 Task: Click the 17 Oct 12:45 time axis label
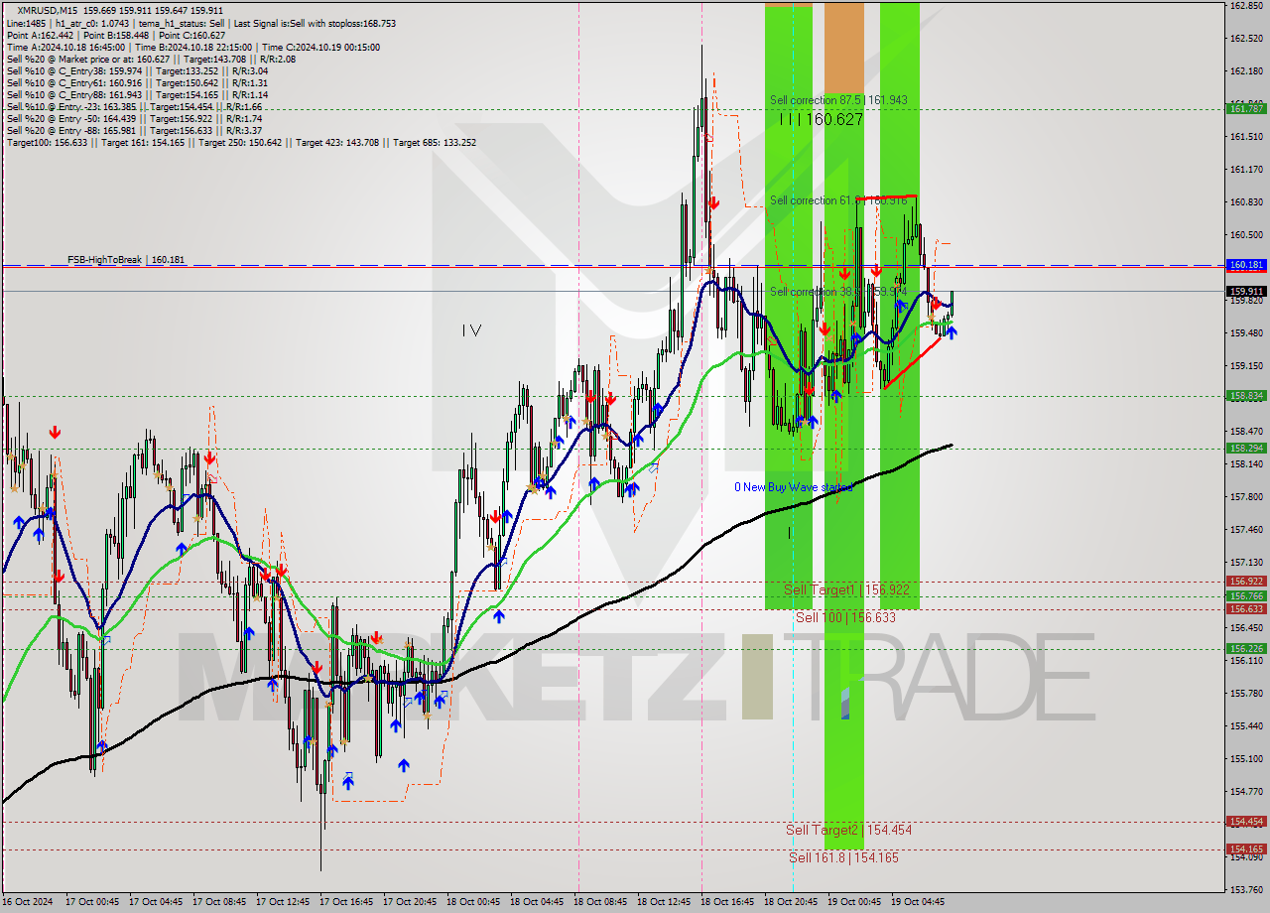pyautogui.click(x=281, y=902)
